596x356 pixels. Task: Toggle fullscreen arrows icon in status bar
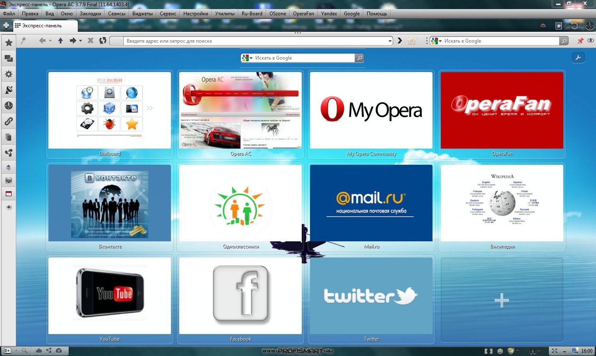(555, 351)
